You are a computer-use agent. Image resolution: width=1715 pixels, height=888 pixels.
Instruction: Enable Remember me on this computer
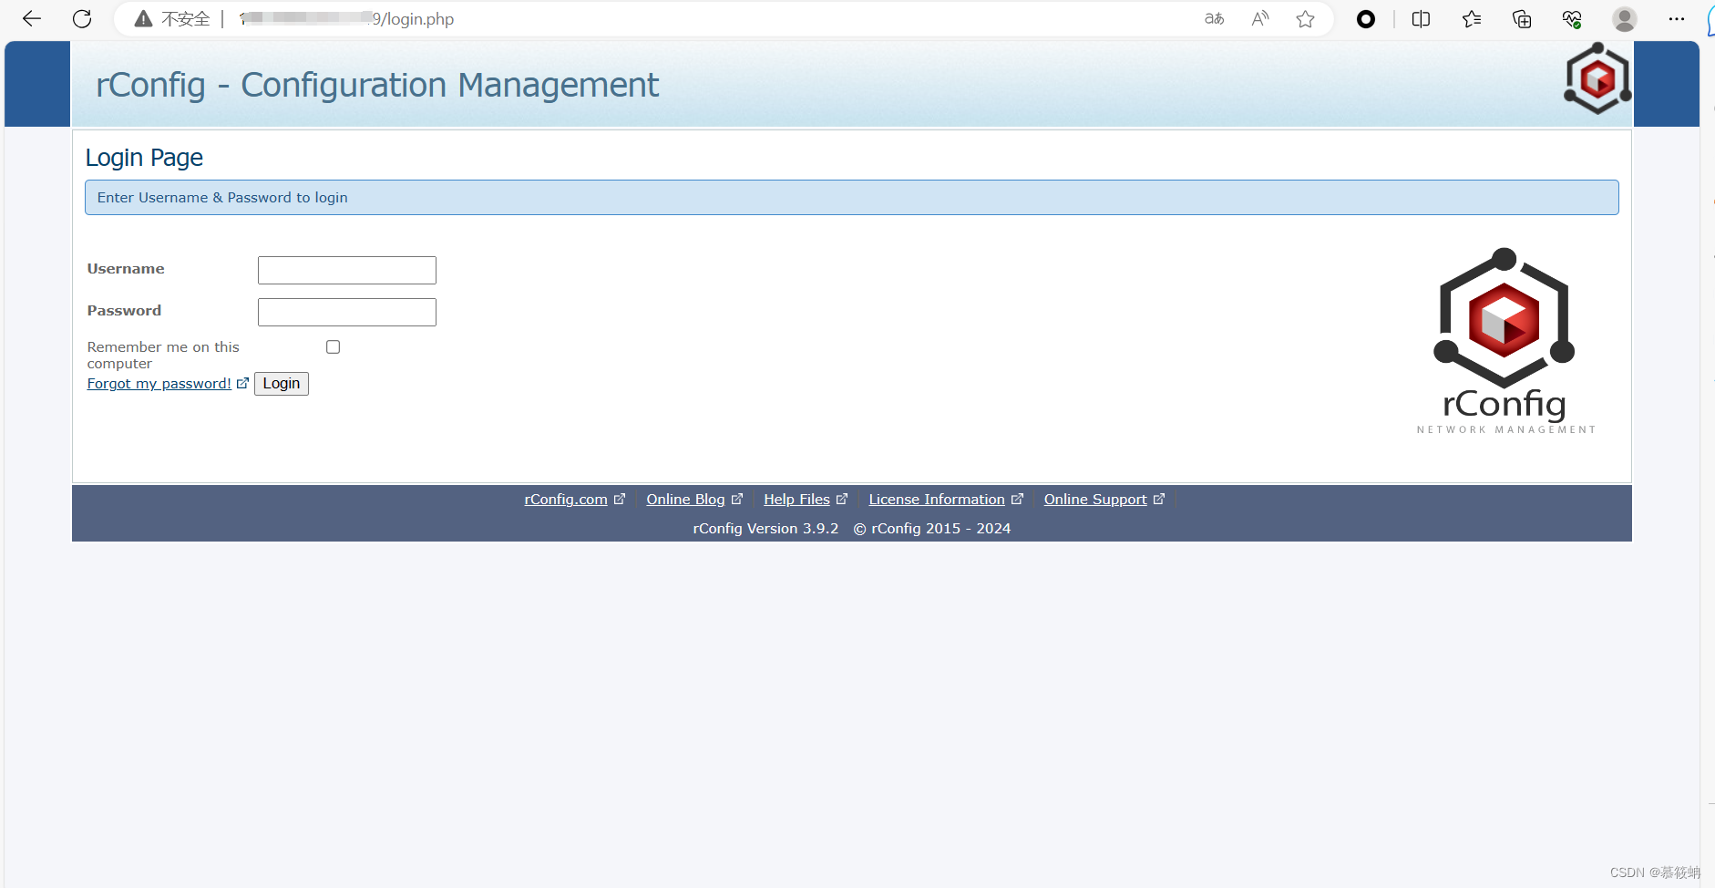point(333,346)
